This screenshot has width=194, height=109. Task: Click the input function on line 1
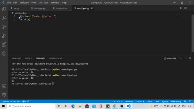[x=28, y=16]
